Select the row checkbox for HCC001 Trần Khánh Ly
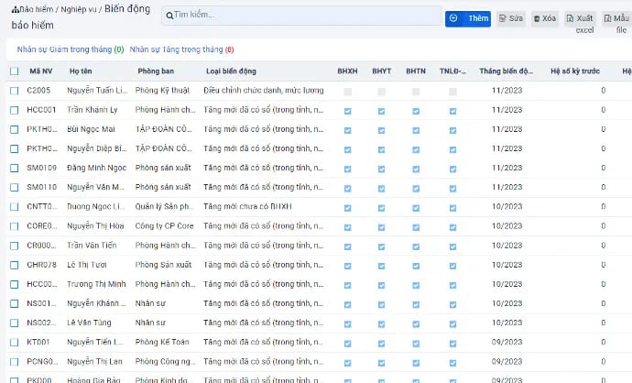This screenshot has height=383, width=632. click(14, 110)
